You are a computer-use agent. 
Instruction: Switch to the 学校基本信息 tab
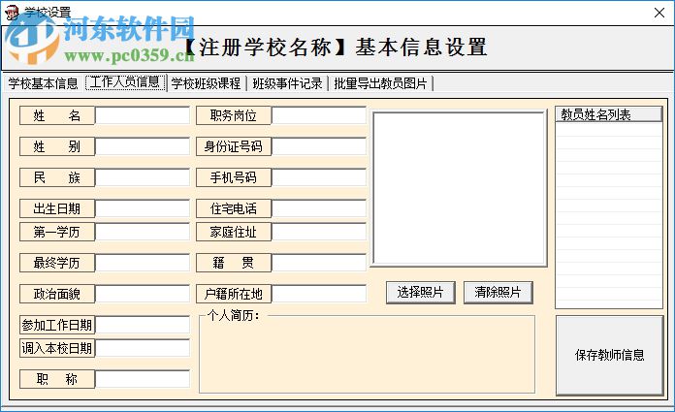pyautogui.click(x=43, y=83)
